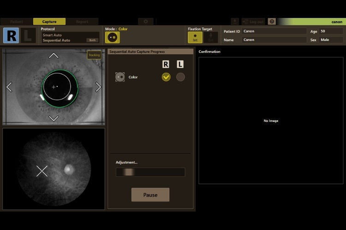The image size is (346, 230).
Task: Click the Adjustment progress bar
Action: coord(150,172)
